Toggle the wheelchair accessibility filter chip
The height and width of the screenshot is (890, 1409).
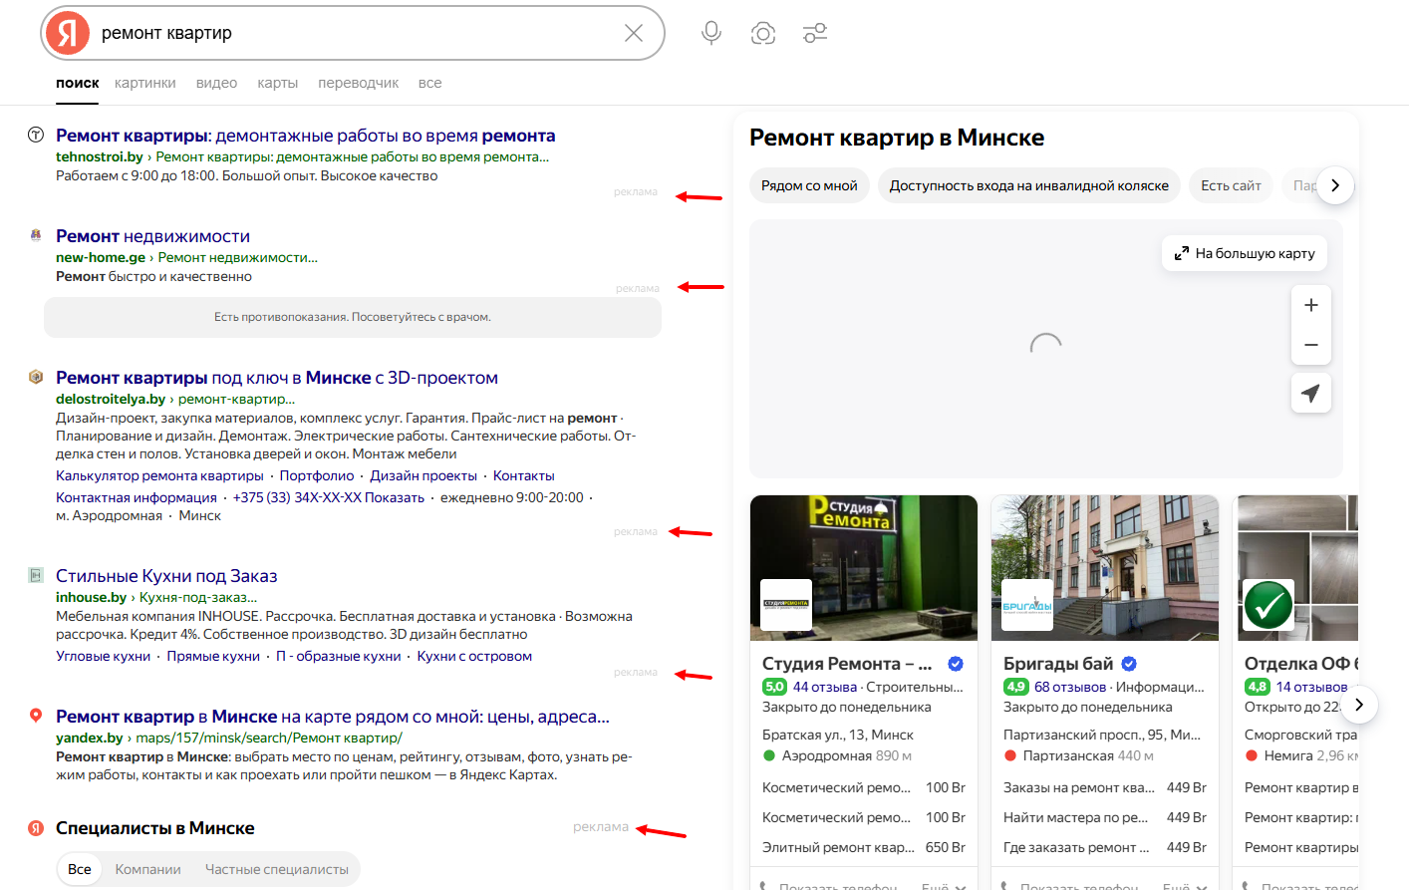pyautogui.click(x=1029, y=185)
